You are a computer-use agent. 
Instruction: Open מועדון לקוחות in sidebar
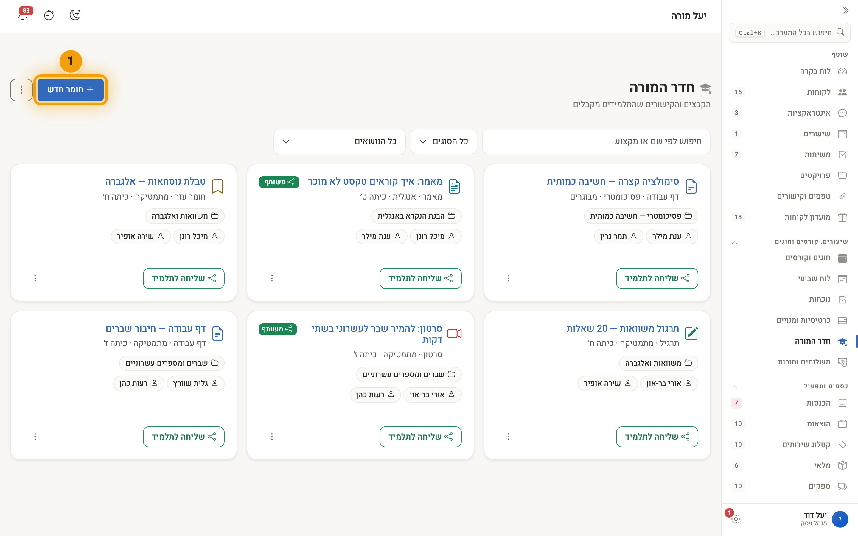(x=789, y=217)
